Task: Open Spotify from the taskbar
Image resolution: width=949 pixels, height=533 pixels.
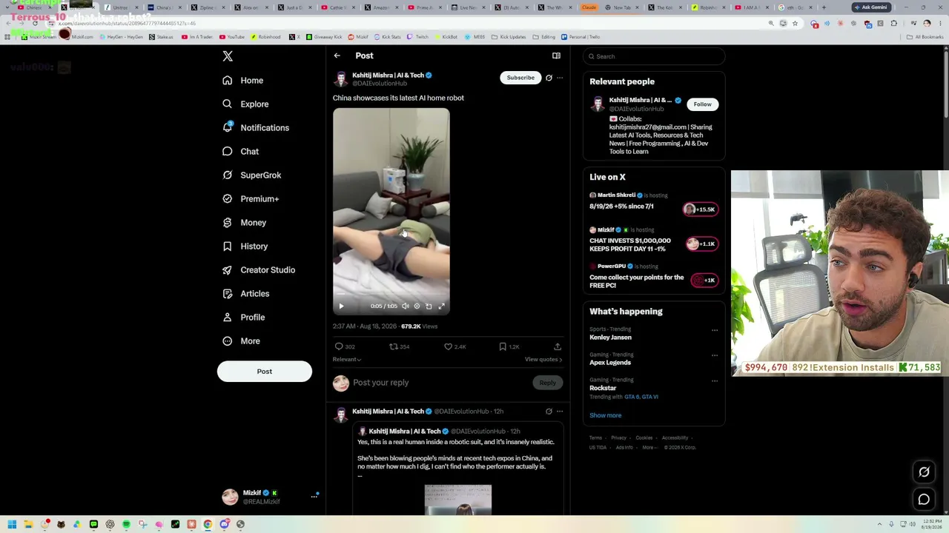Action: coord(126,524)
